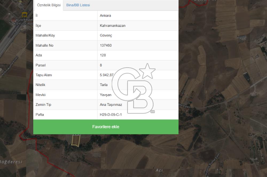Click the Ada value 128
The image size is (267, 177).
[x=103, y=55]
